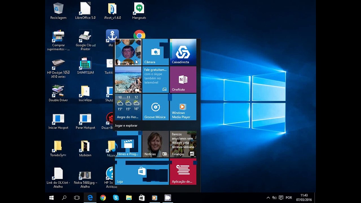Select the Google Cloud Printer shortcut
The image size is (361, 203).
pos(85,41)
